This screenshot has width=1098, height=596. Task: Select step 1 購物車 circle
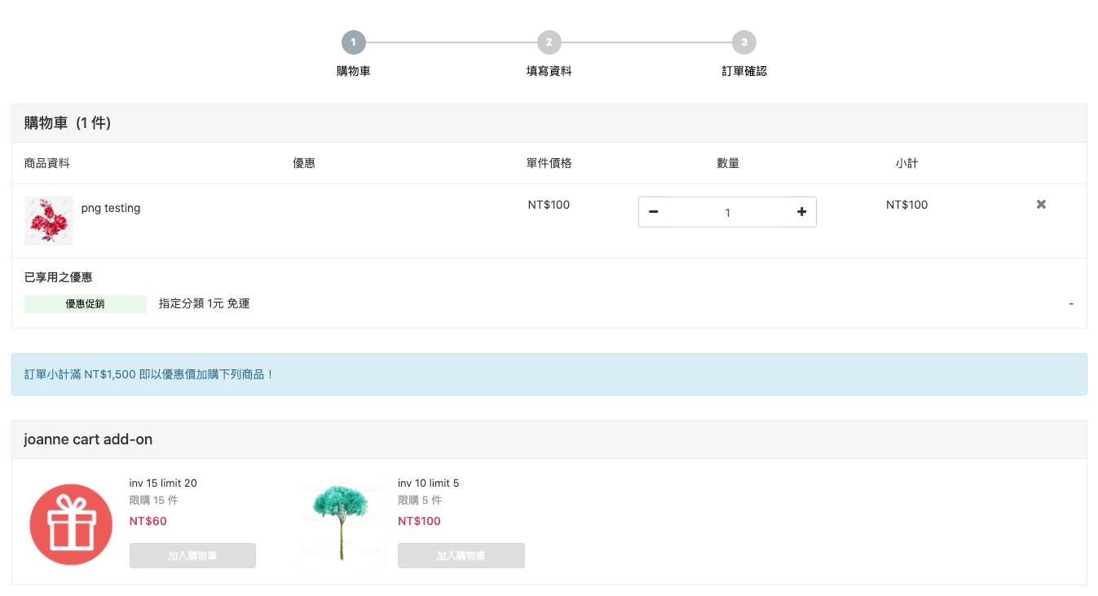point(354,42)
